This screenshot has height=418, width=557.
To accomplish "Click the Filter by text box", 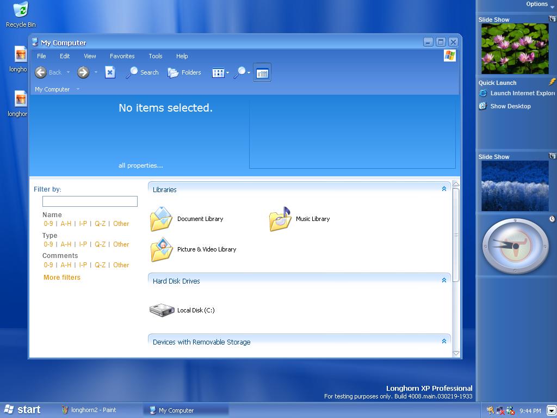I will 90,201.
